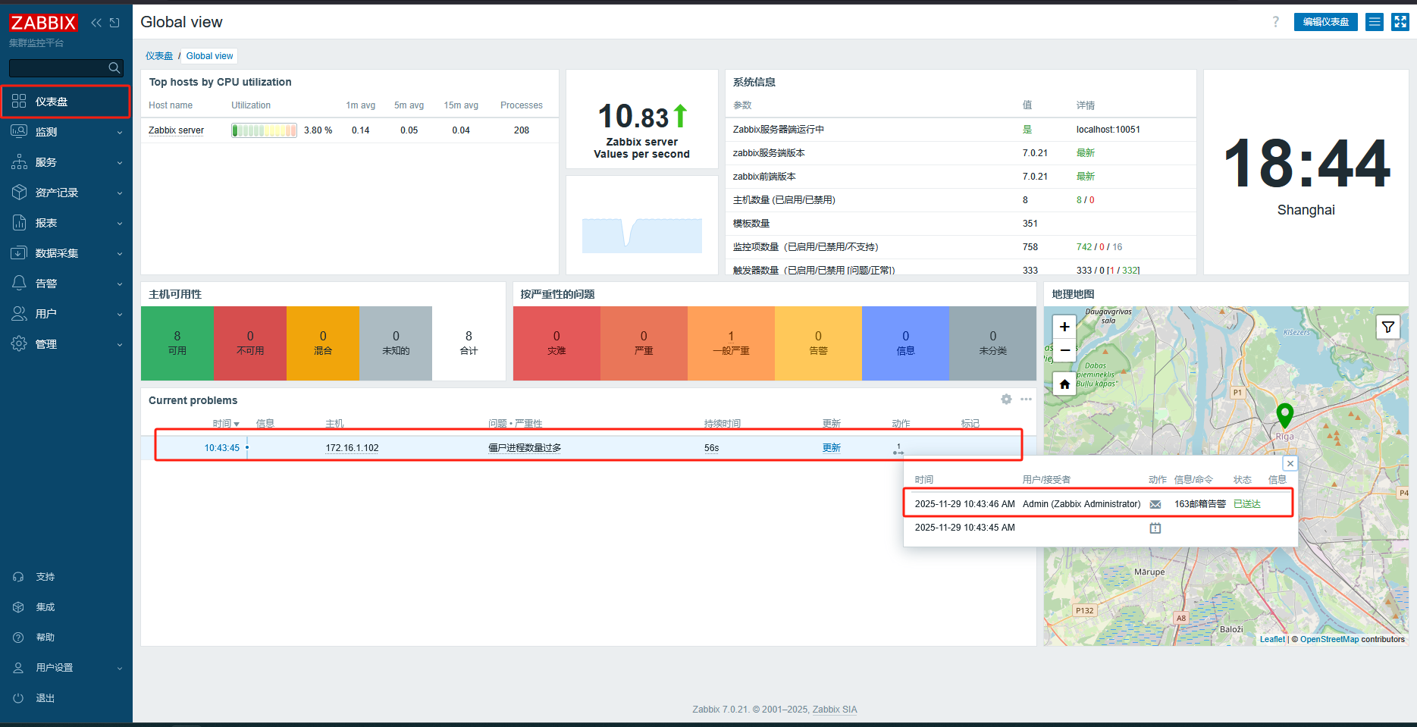Click the 仪表盘 breadcrumb link
The height and width of the screenshot is (727, 1417).
159,56
